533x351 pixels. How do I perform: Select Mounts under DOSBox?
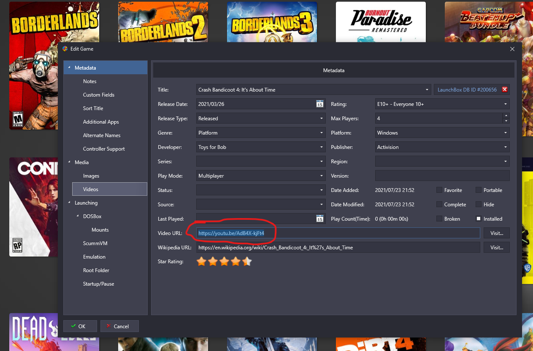coord(100,230)
